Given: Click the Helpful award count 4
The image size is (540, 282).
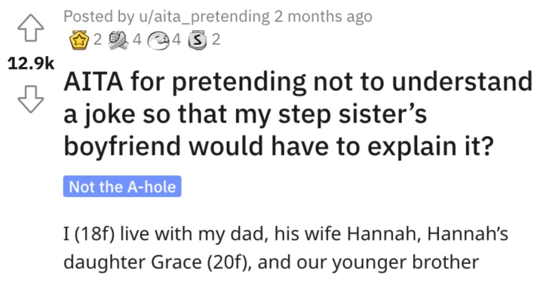Looking at the screenshot, I should coord(137,40).
